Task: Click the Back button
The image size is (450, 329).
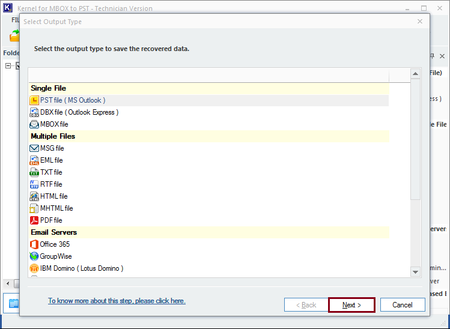Action: click(306, 305)
